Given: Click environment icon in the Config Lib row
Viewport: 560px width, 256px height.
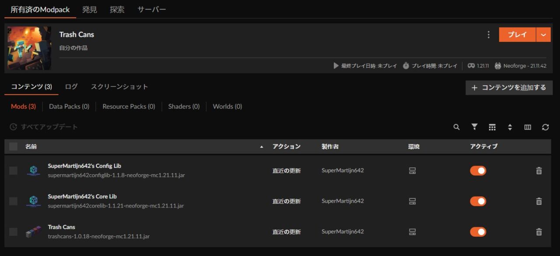Looking at the screenshot, I should point(412,171).
